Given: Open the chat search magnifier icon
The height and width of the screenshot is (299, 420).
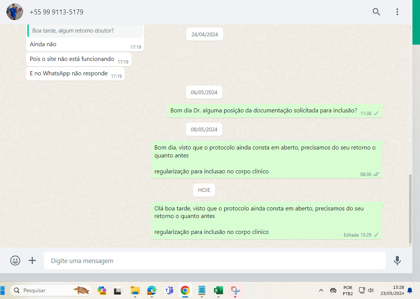Looking at the screenshot, I should click(376, 12).
